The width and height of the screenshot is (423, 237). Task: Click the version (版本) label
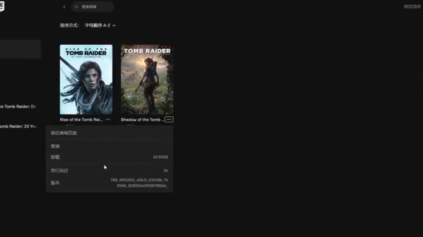tap(55, 183)
